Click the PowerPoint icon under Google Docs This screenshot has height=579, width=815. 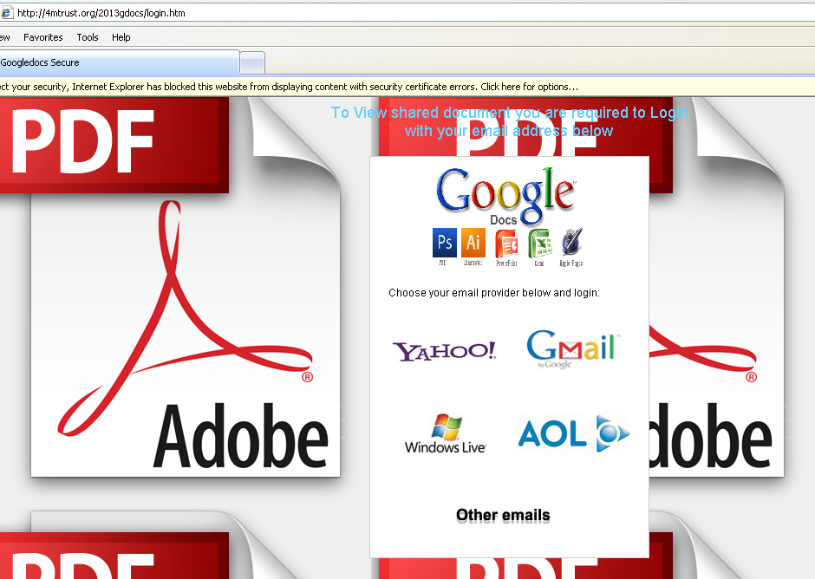coord(506,244)
